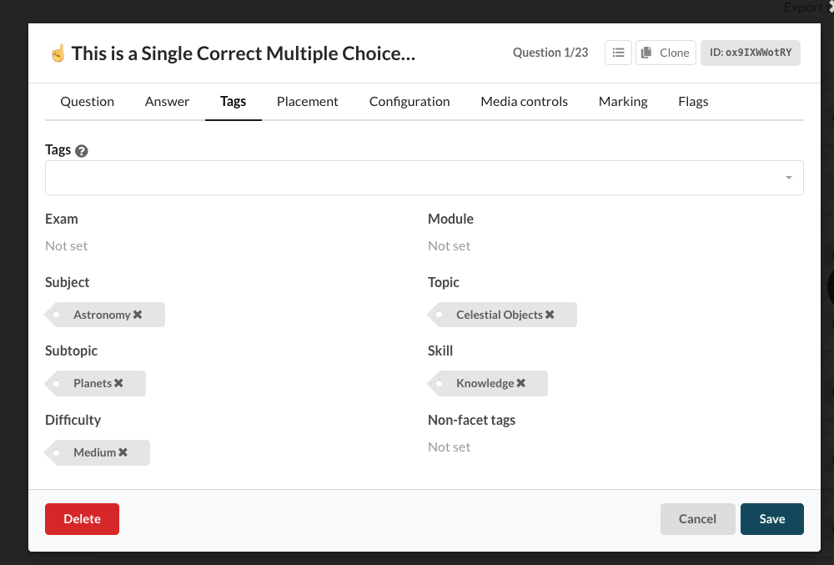Image resolution: width=834 pixels, height=565 pixels.
Task: Remove the Knowledge skill tag
Action: coord(521,383)
